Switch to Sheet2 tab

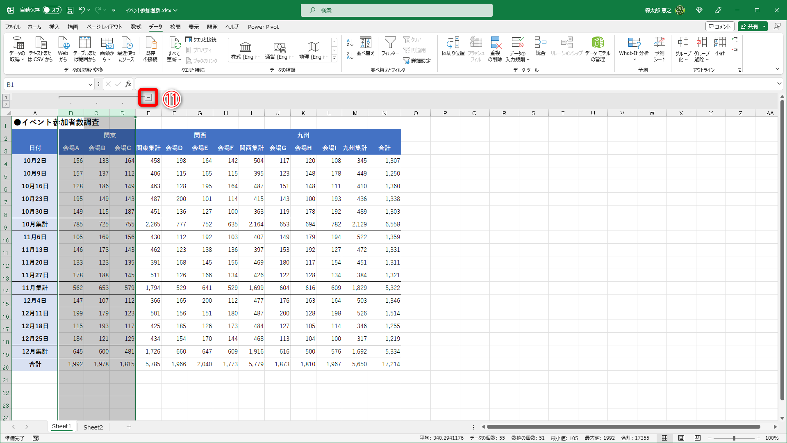pos(93,427)
